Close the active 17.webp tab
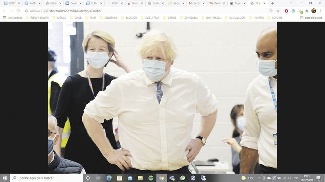Viewport: 325px width, 182px height. (264, 3)
